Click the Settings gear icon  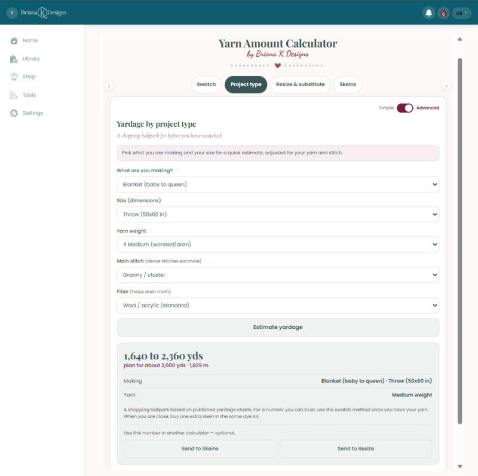(14, 113)
